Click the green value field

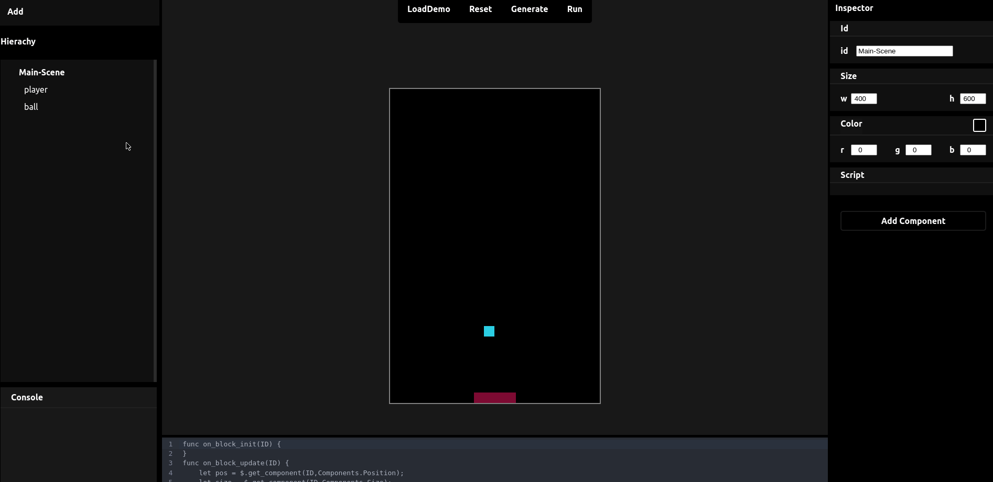918,150
